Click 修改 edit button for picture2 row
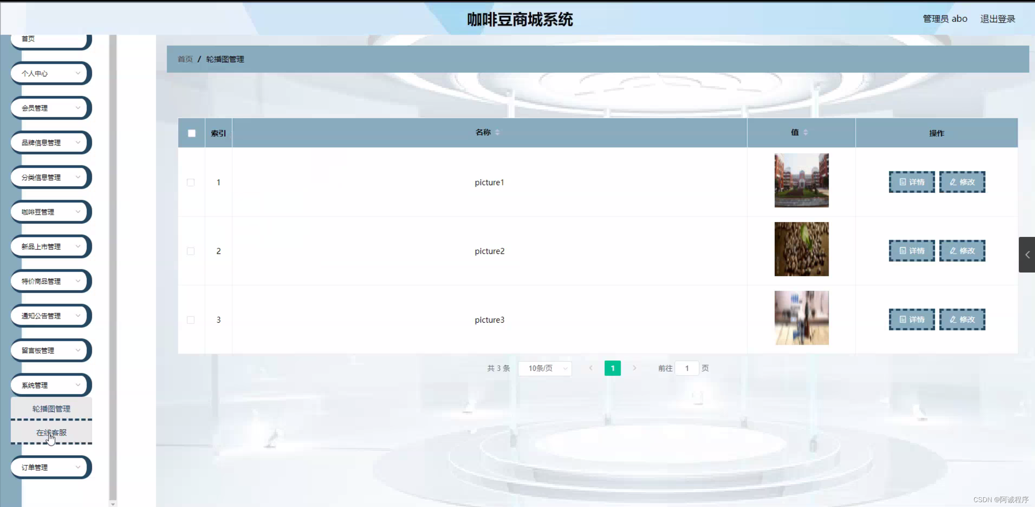Screen dimensions: 1035x507 (x=962, y=251)
